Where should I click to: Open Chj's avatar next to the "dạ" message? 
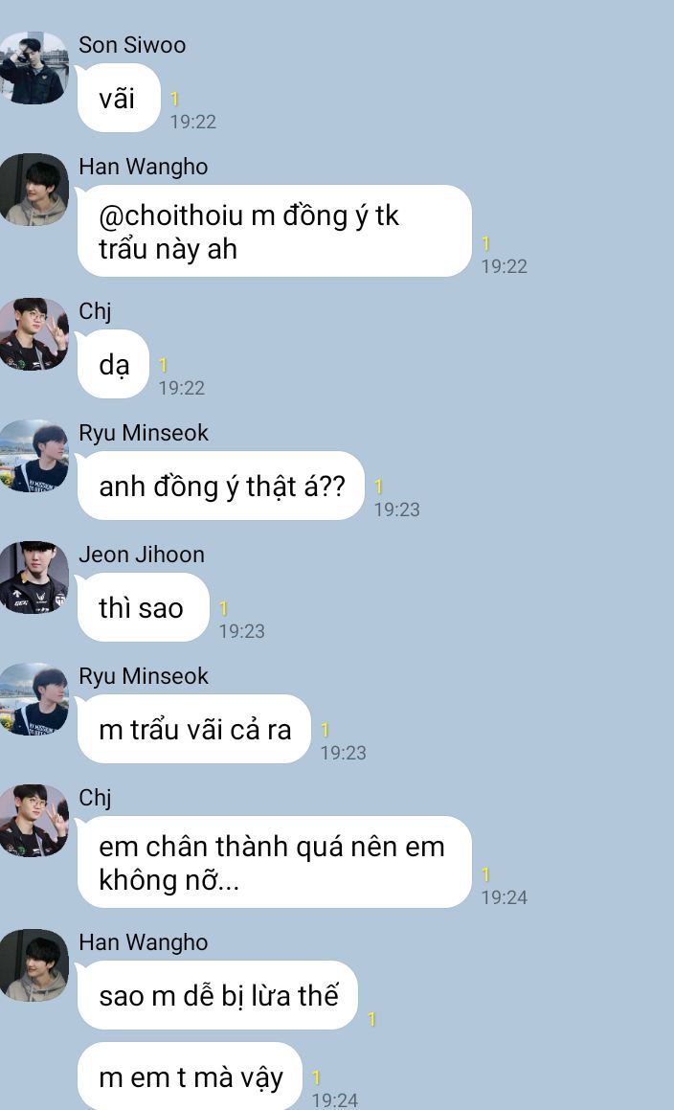(x=34, y=334)
